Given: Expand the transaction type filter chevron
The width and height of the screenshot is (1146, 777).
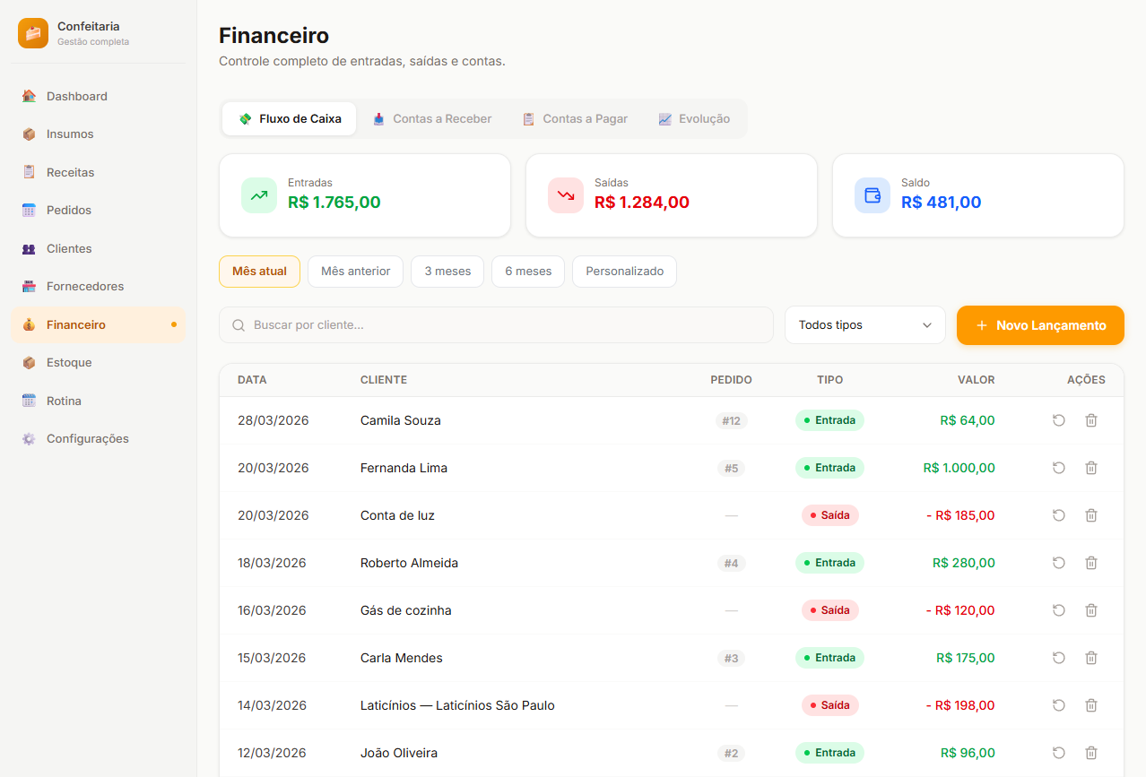Looking at the screenshot, I should point(927,324).
